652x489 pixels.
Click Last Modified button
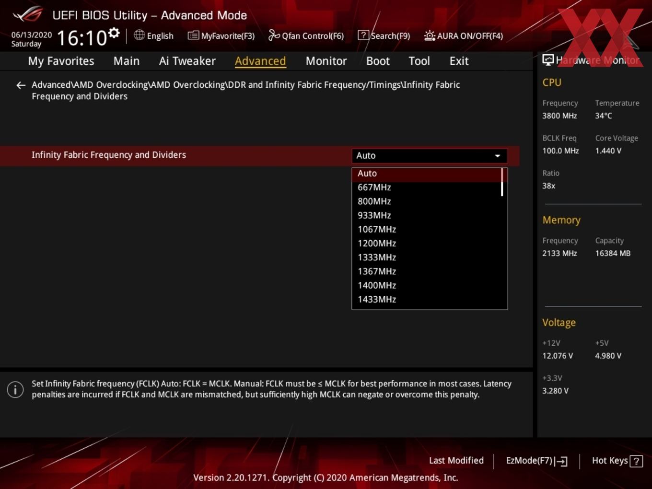click(456, 461)
